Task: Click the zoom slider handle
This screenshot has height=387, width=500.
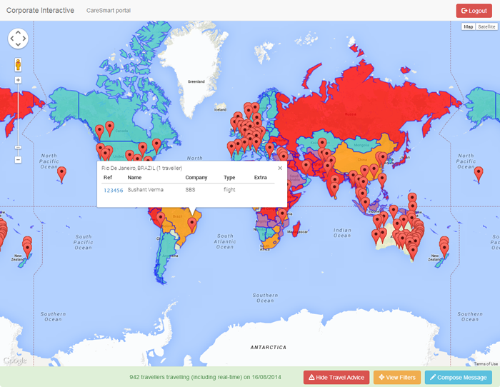Action: pos(18,147)
